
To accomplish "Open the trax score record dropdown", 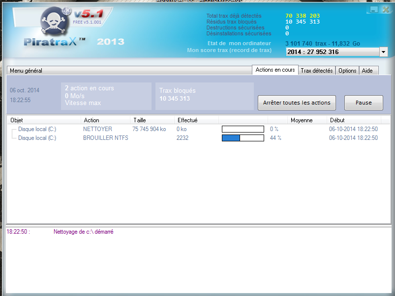I will [383, 52].
